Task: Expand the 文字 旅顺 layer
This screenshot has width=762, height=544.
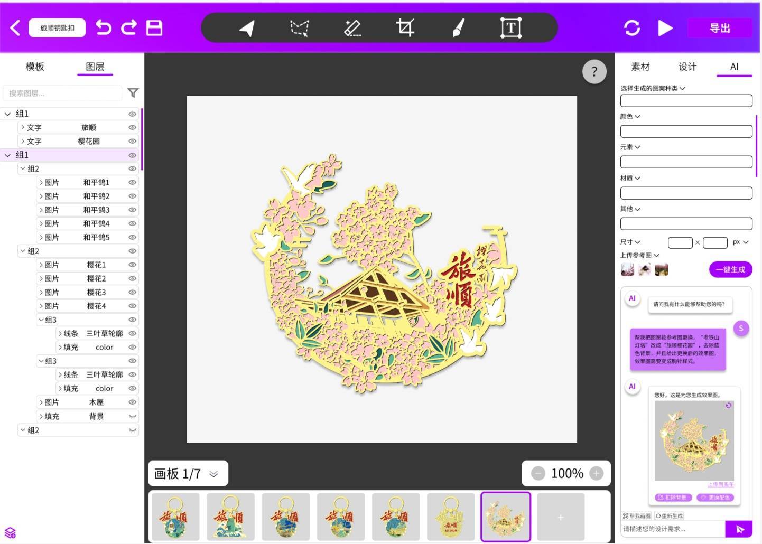Action: pyautogui.click(x=22, y=127)
